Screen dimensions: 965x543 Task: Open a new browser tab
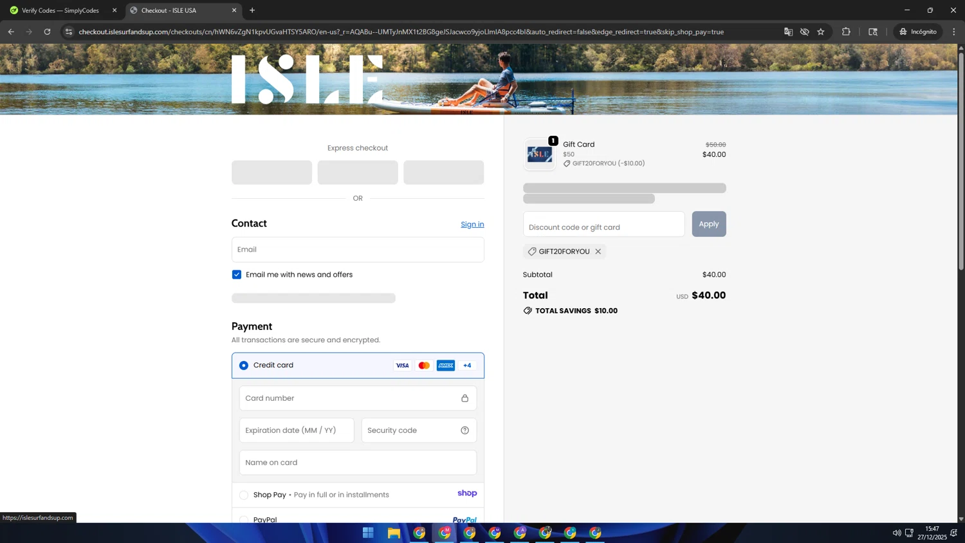[x=252, y=10]
